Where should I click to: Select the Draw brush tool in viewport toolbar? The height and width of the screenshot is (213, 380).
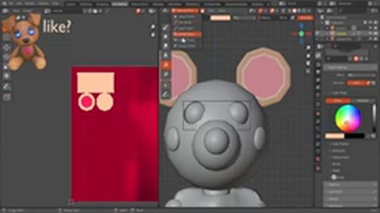coord(166,27)
